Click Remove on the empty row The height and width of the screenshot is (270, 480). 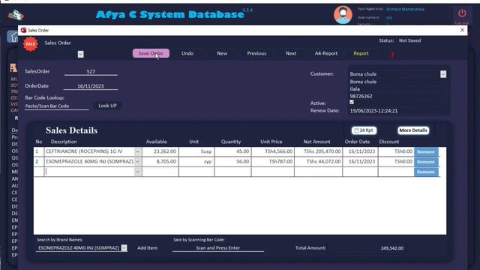(426, 172)
